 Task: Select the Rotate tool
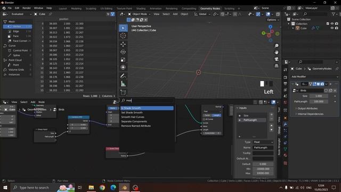point(123,52)
